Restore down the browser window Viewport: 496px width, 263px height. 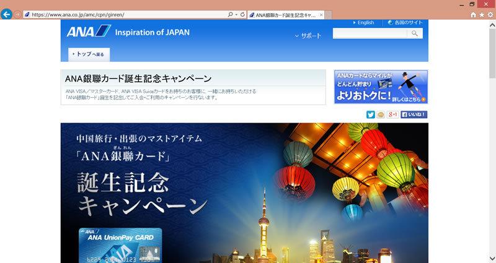(x=472, y=4)
